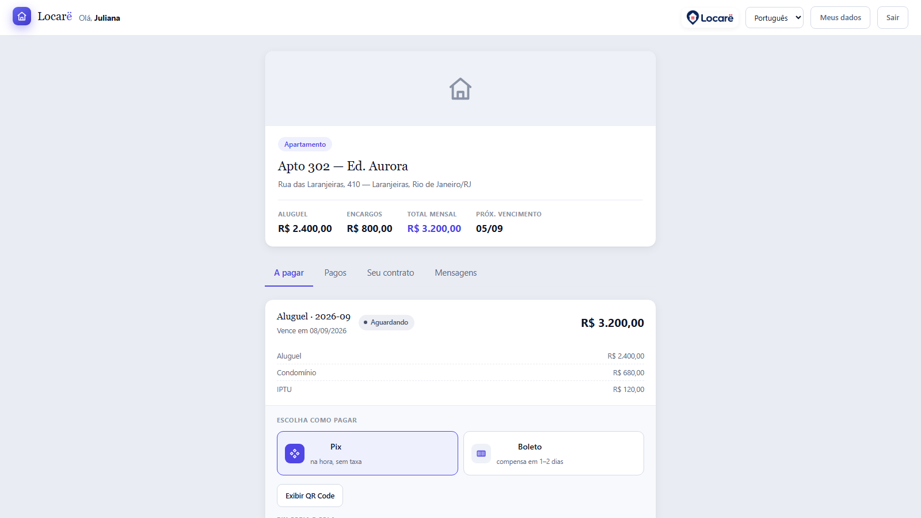Image resolution: width=921 pixels, height=518 pixels.
Task: Click the Boleto barcode icon
Action: (481, 454)
